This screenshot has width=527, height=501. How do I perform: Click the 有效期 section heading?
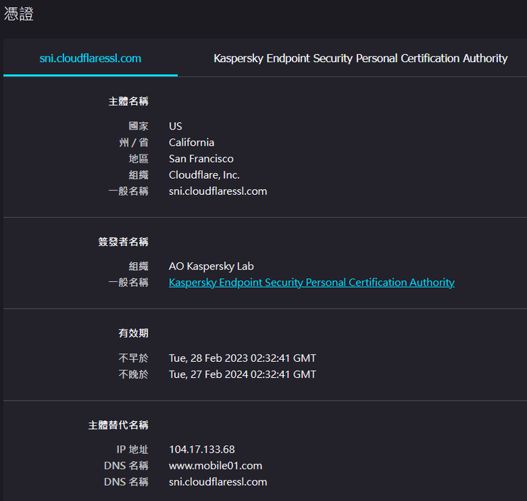[x=133, y=333]
